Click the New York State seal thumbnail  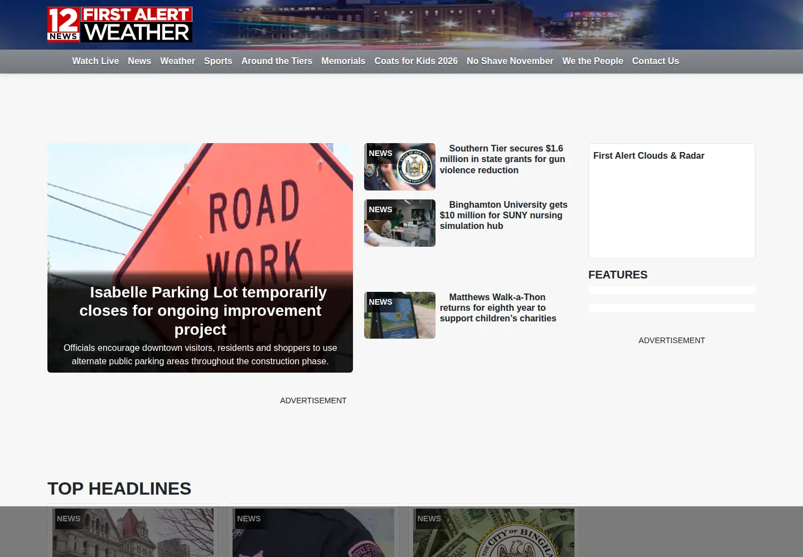pos(400,167)
